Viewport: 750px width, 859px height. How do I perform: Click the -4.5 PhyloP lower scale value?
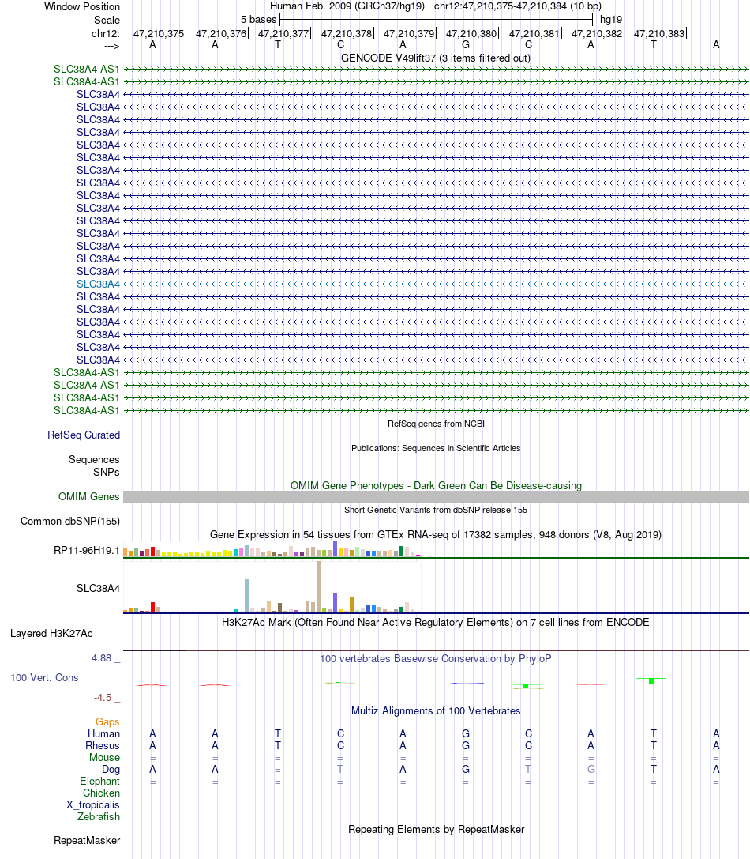click(x=103, y=697)
